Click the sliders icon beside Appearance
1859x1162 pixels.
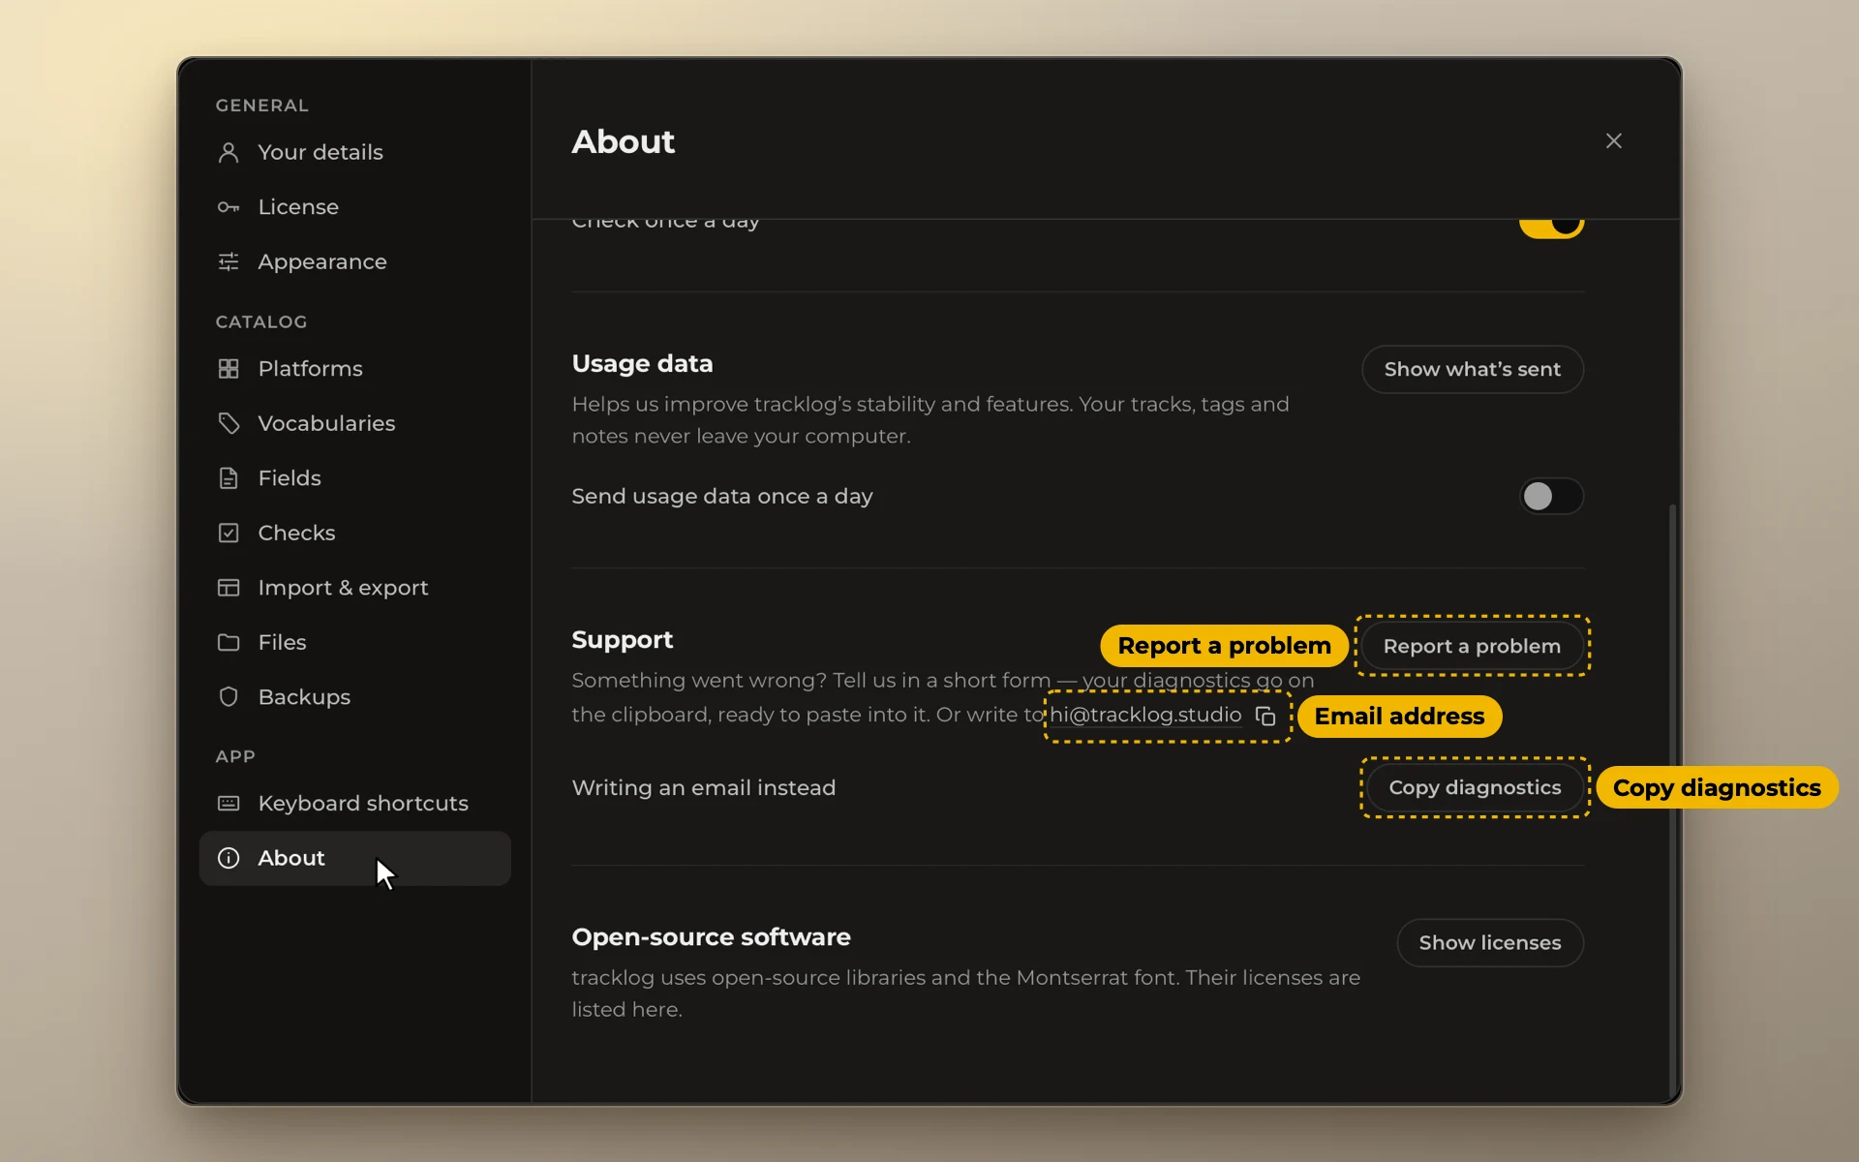pos(229,261)
